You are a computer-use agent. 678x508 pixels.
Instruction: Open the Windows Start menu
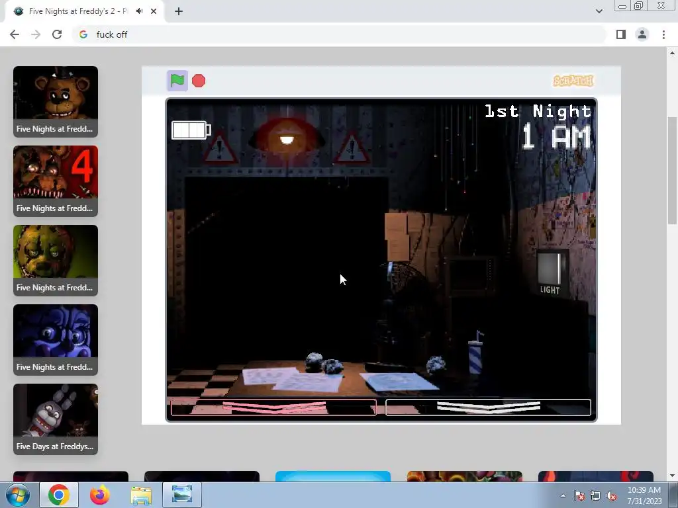tap(18, 495)
